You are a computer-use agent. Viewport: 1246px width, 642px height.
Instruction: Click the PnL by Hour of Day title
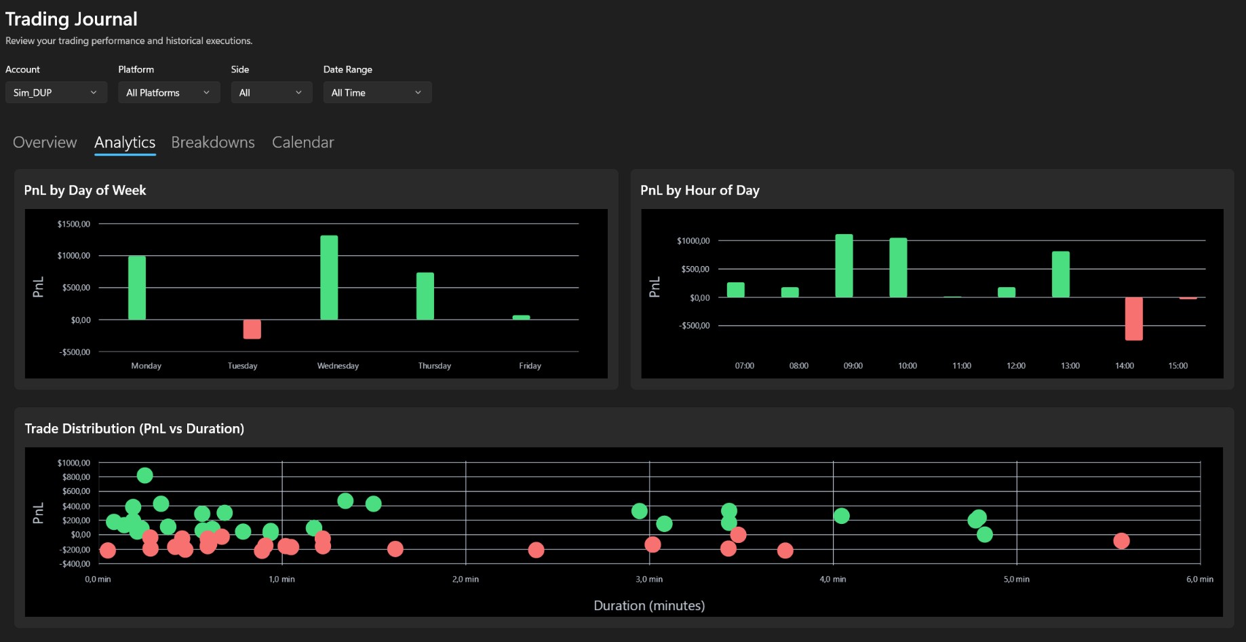(x=700, y=191)
